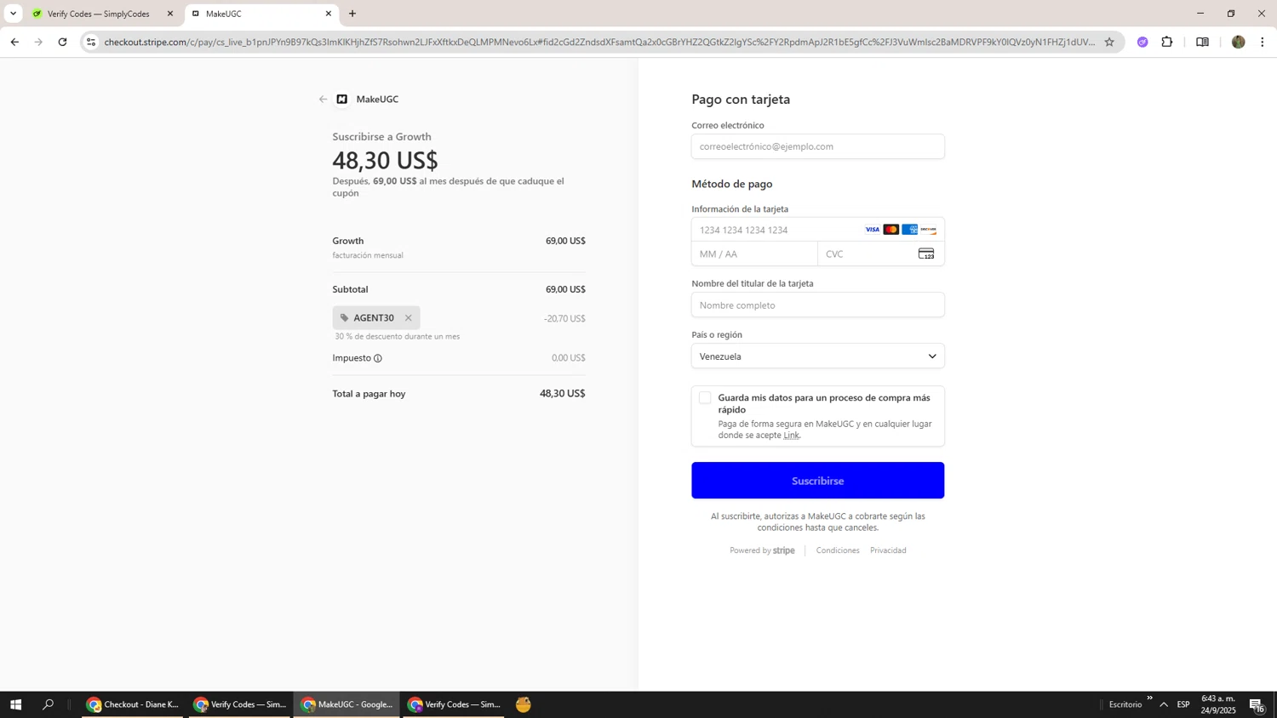Open Windows taskbar search
The width and height of the screenshot is (1277, 718).
click(48, 704)
